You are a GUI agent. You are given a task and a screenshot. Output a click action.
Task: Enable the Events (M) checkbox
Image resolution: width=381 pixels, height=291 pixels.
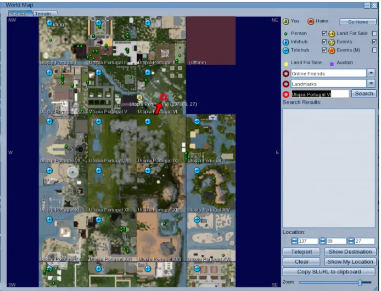pos(374,50)
